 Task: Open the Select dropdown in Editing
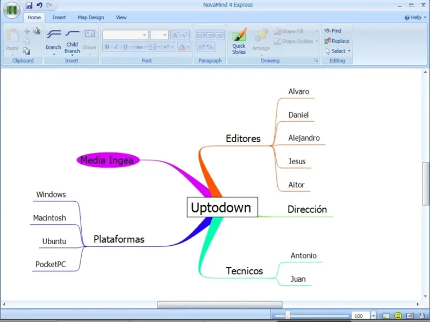[338, 51]
